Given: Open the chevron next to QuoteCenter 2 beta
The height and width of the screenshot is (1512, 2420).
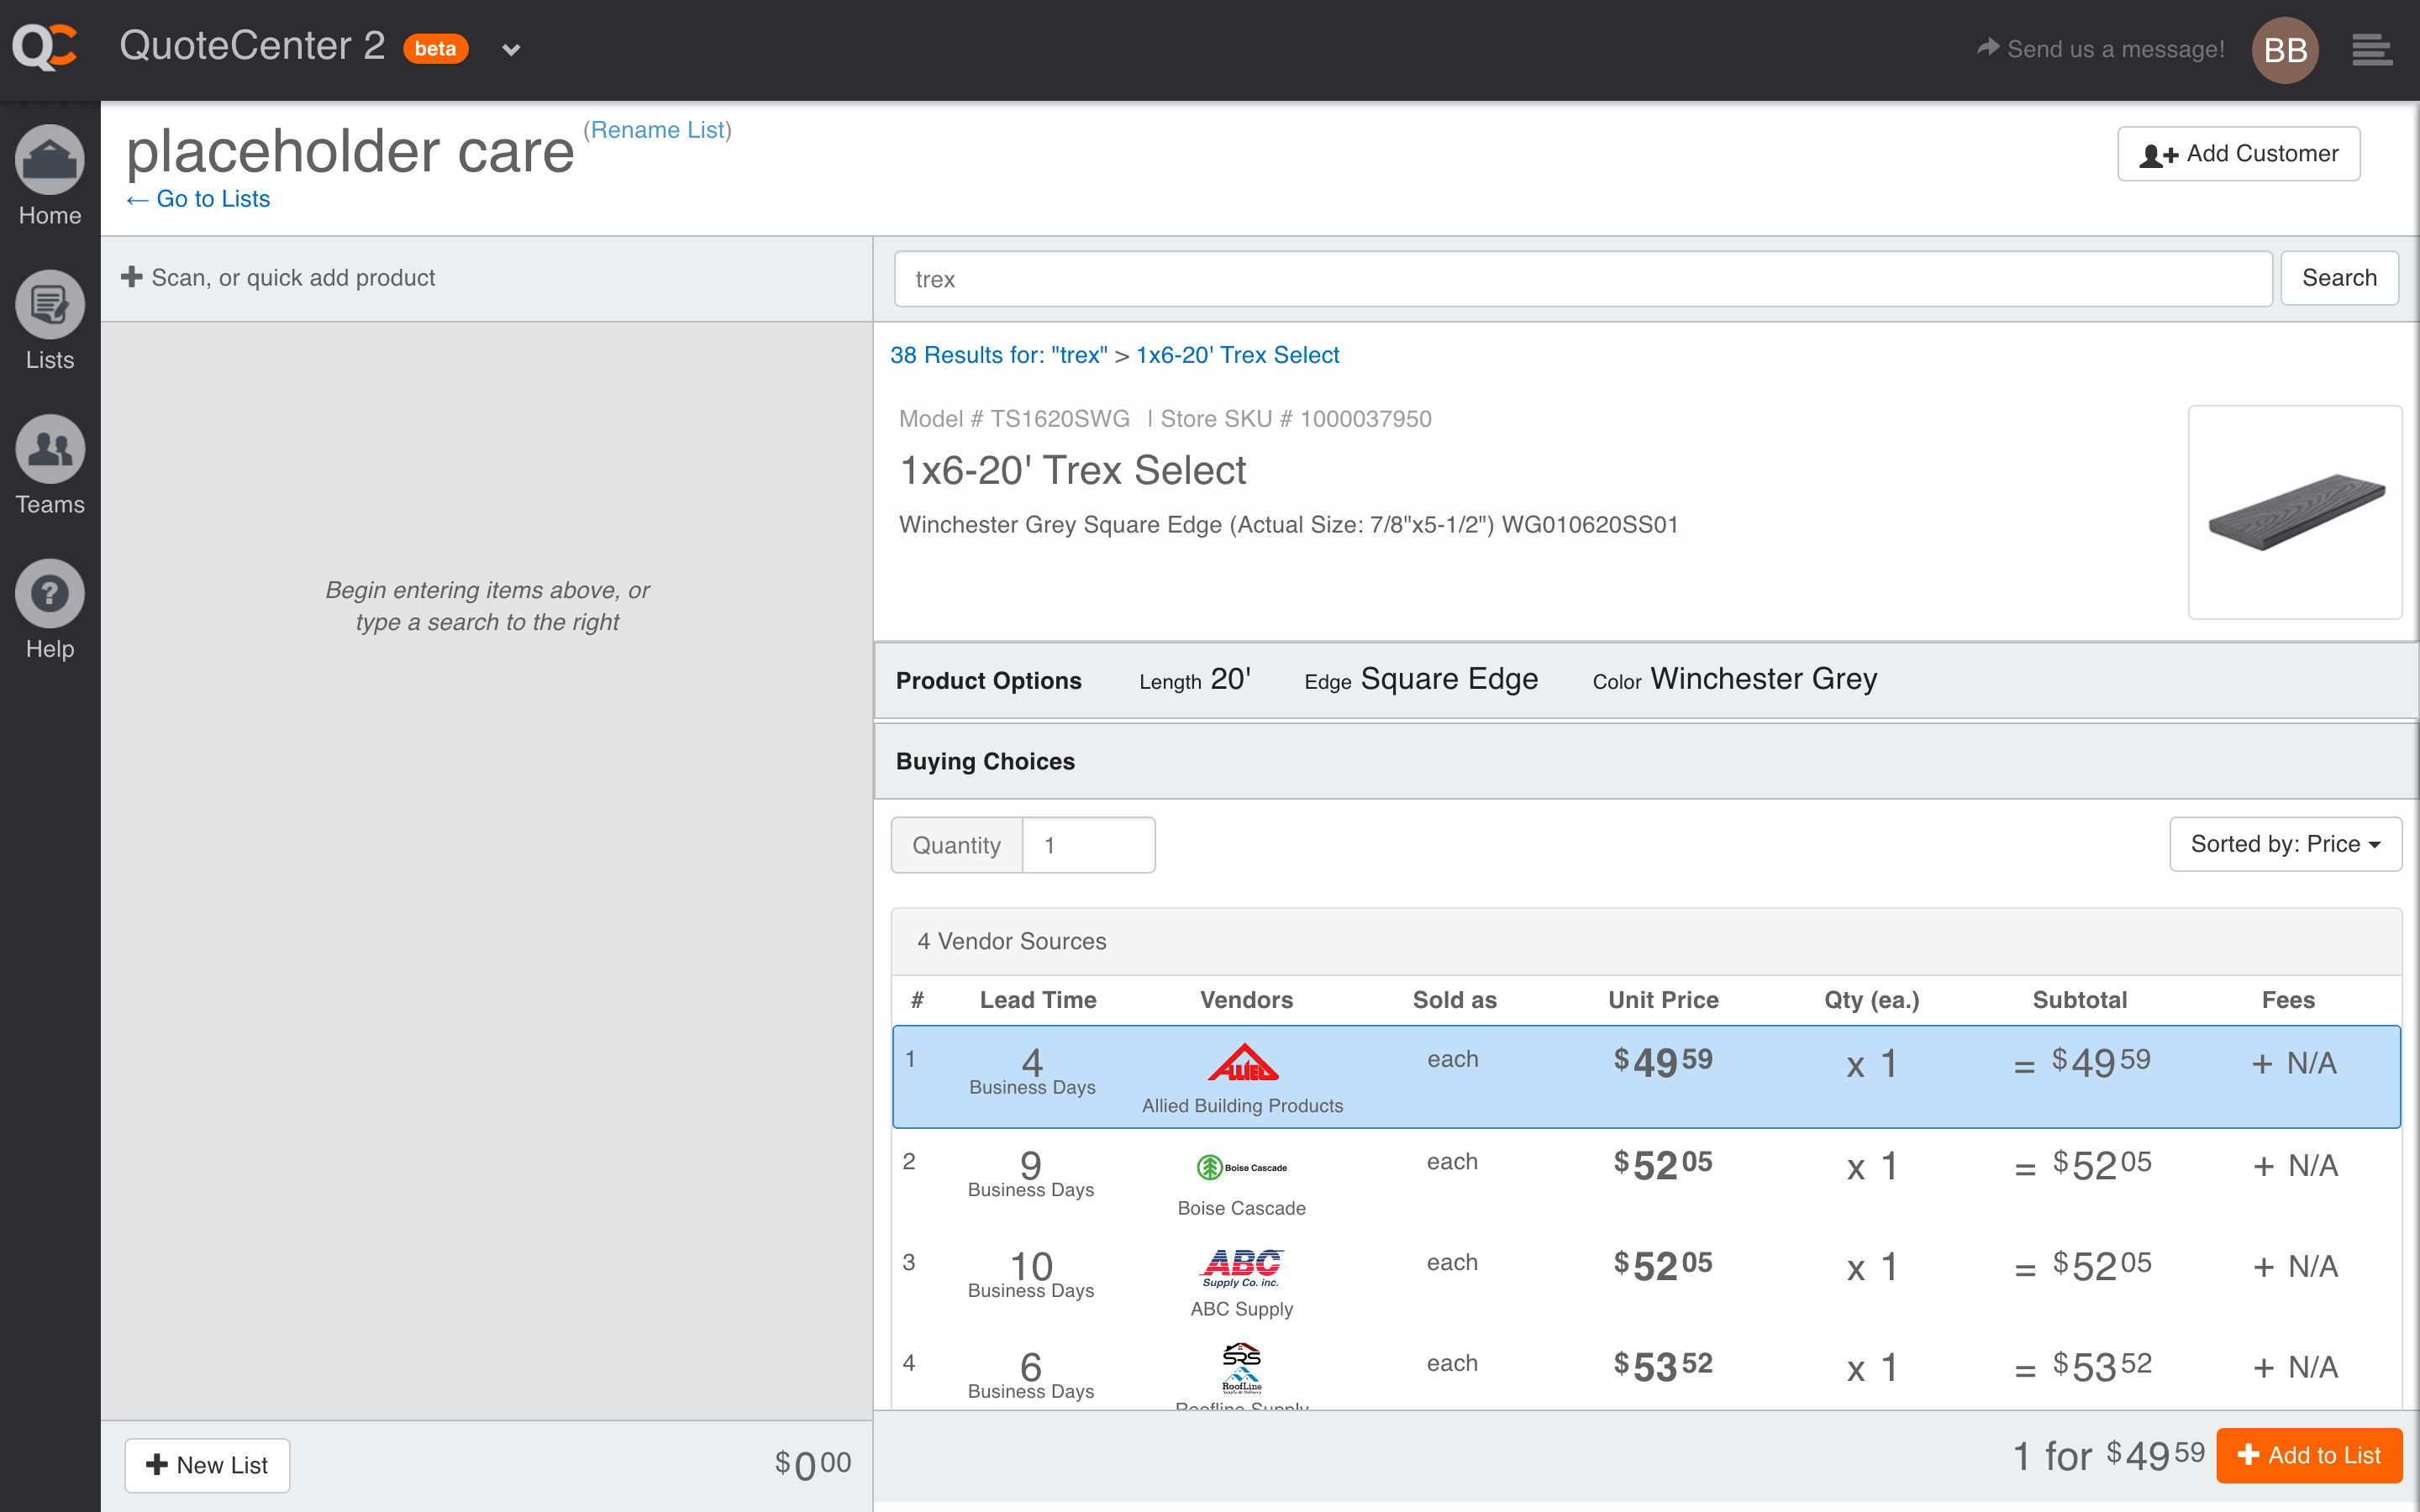Looking at the screenshot, I should point(511,49).
